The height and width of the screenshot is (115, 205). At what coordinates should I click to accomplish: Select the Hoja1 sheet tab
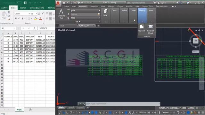pos(20,110)
